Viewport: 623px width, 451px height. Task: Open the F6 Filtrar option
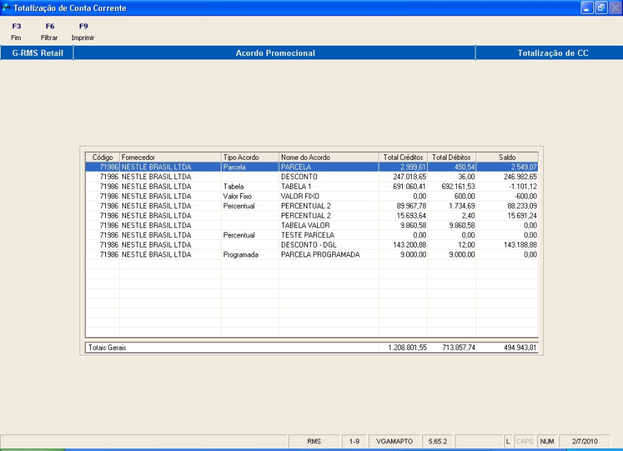coord(49,32)
